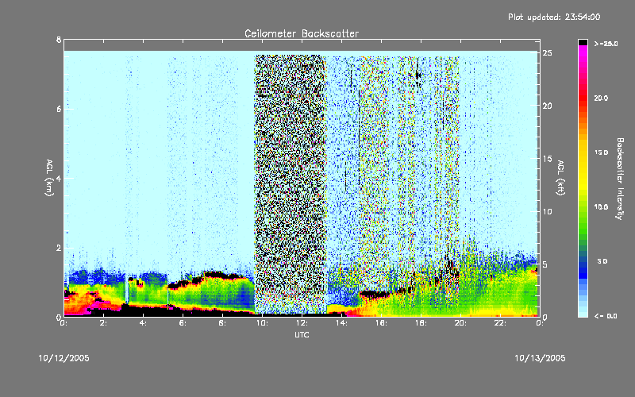Click the '2' km tick label on left axis

(x=59, y=248)
